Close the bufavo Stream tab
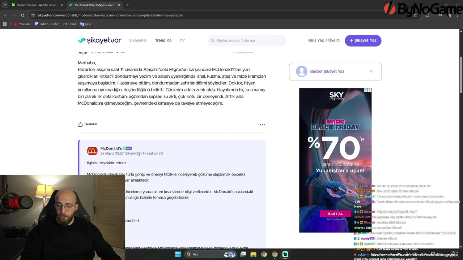Viewport: 463px width, 260px height. tap(61, 5)
